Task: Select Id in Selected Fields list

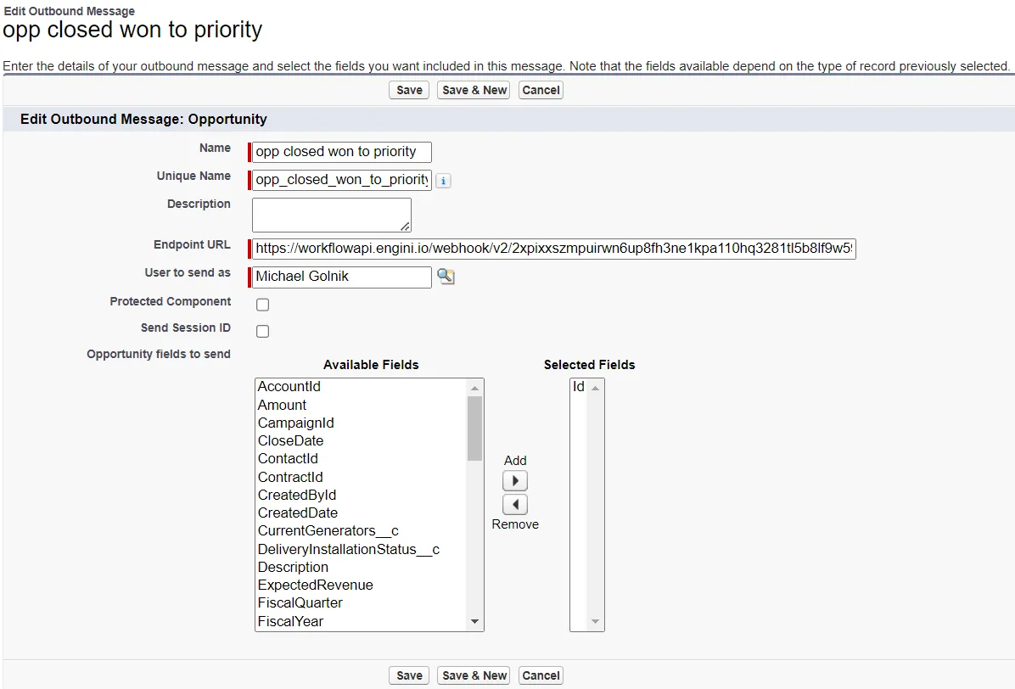Action: coord(579,386)
